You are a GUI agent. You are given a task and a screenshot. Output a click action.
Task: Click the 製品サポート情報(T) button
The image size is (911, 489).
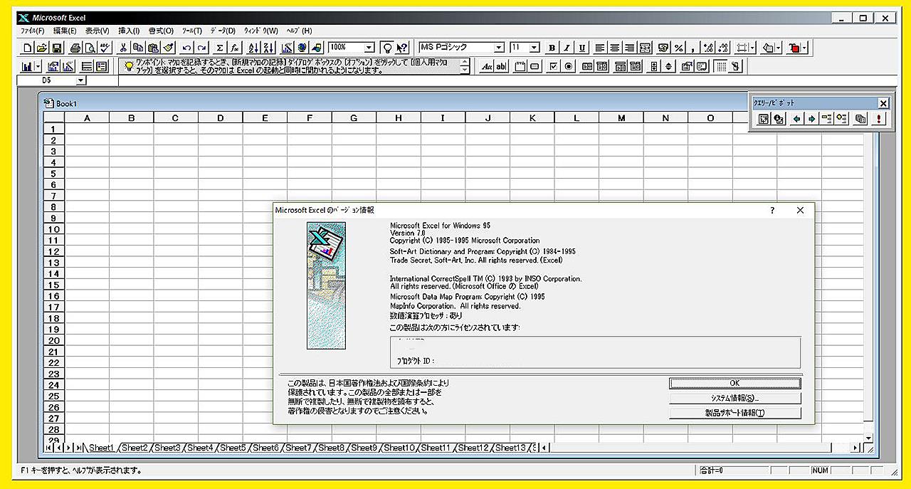(x=734, y=413)
